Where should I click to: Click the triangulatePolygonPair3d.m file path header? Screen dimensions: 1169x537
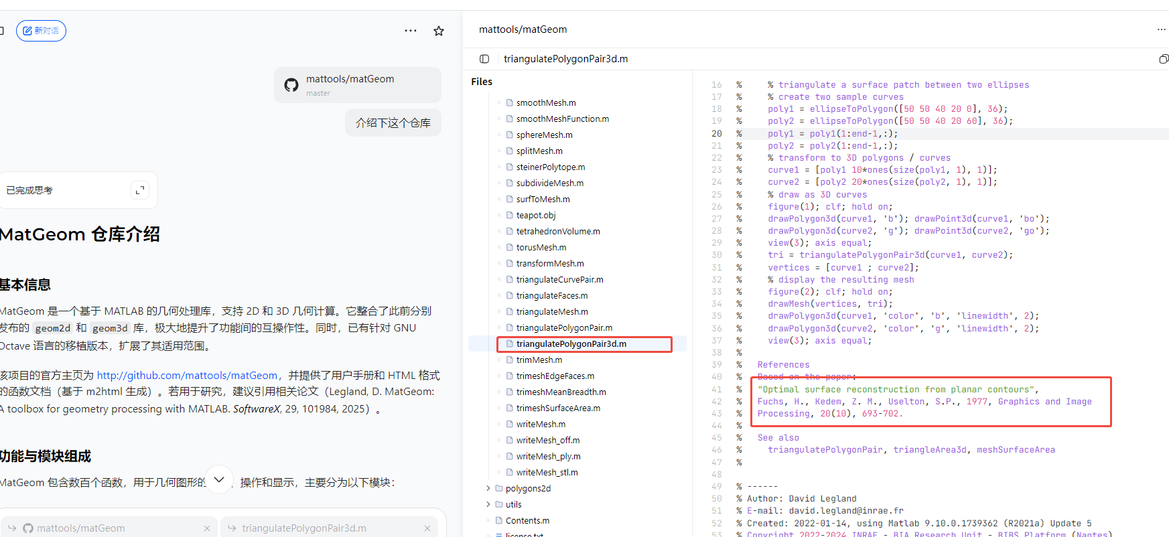[566, 59]
